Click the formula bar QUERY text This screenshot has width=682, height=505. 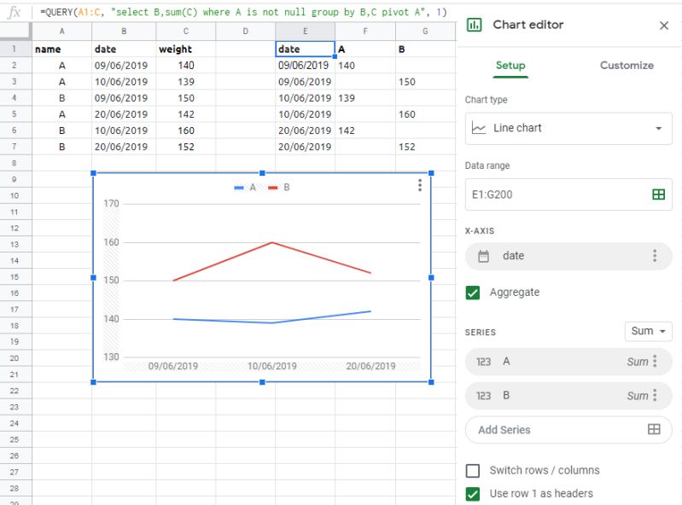[x=243, y=12]
